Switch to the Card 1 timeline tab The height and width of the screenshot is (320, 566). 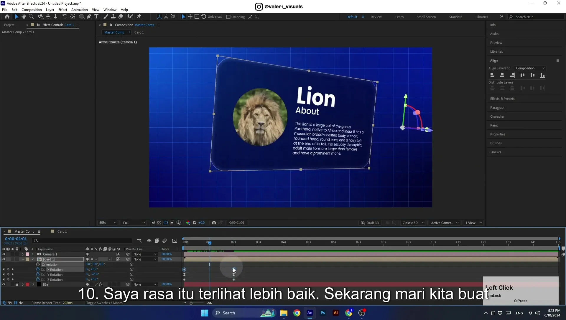(62, 231)
